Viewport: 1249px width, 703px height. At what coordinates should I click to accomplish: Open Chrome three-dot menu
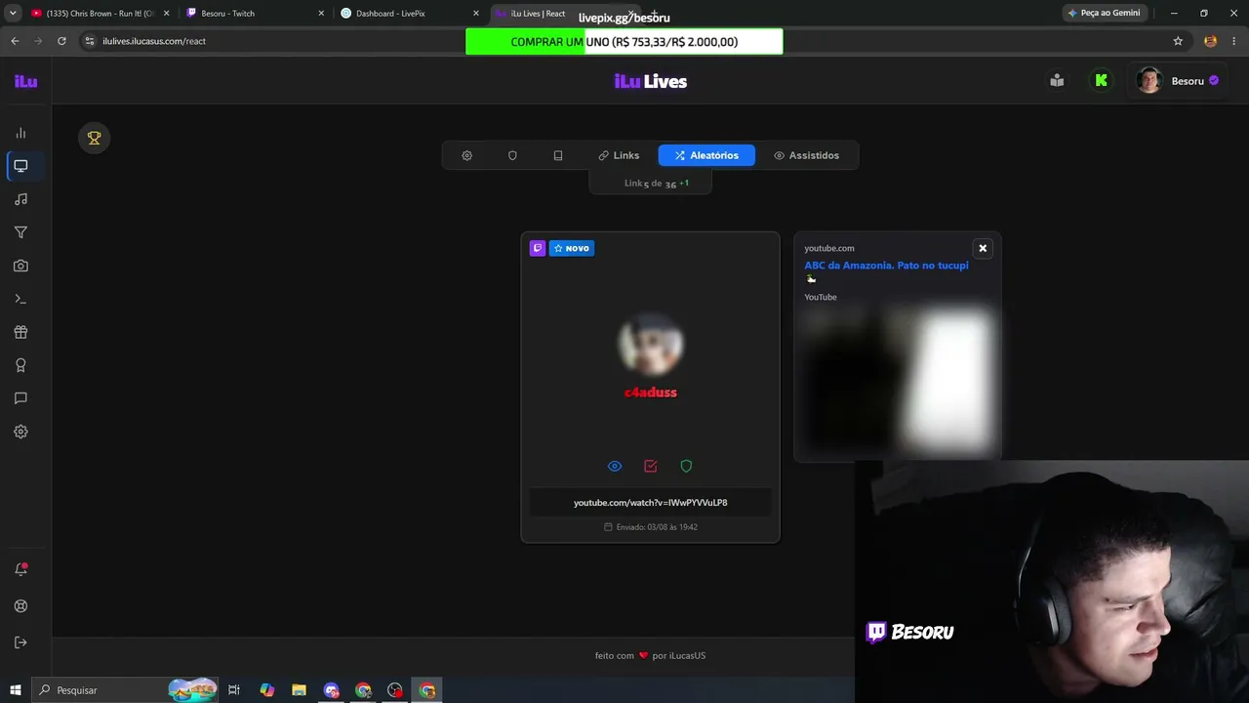click(x=1234, y=41)
